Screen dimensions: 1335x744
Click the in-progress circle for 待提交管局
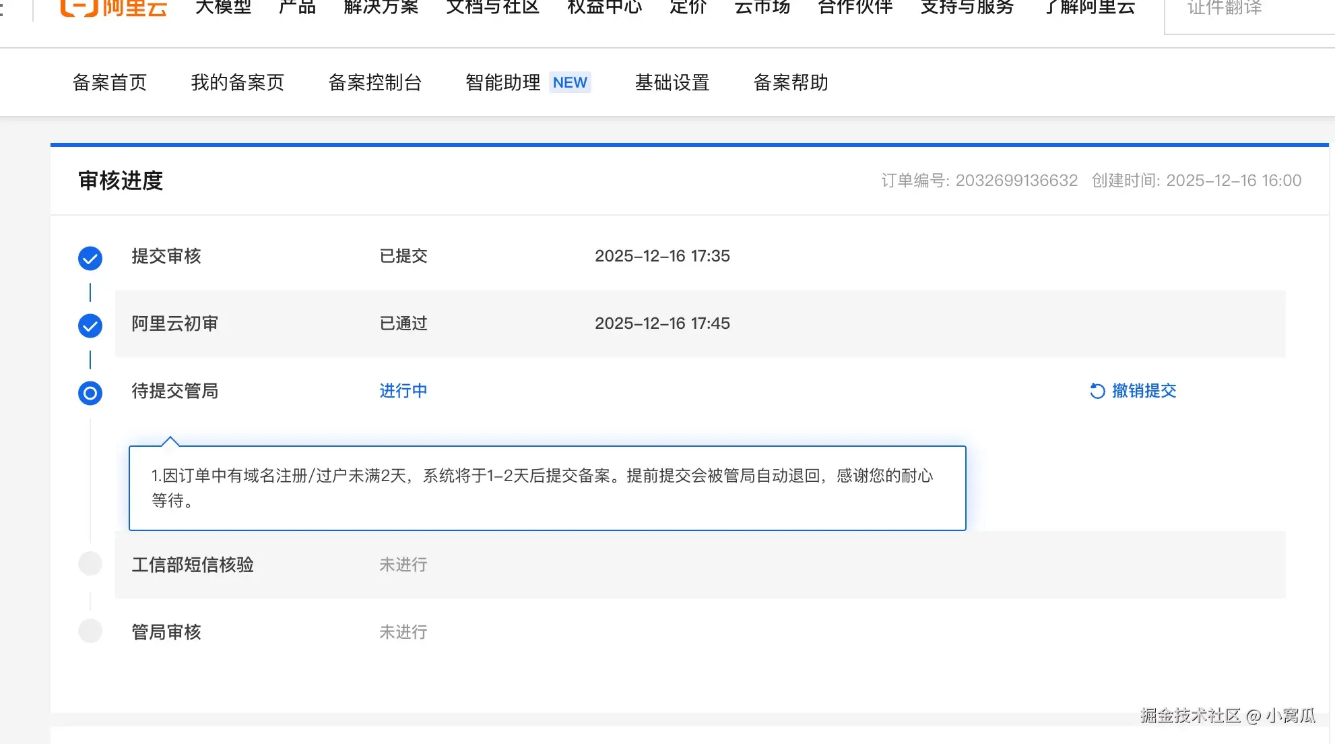point(90,393)
